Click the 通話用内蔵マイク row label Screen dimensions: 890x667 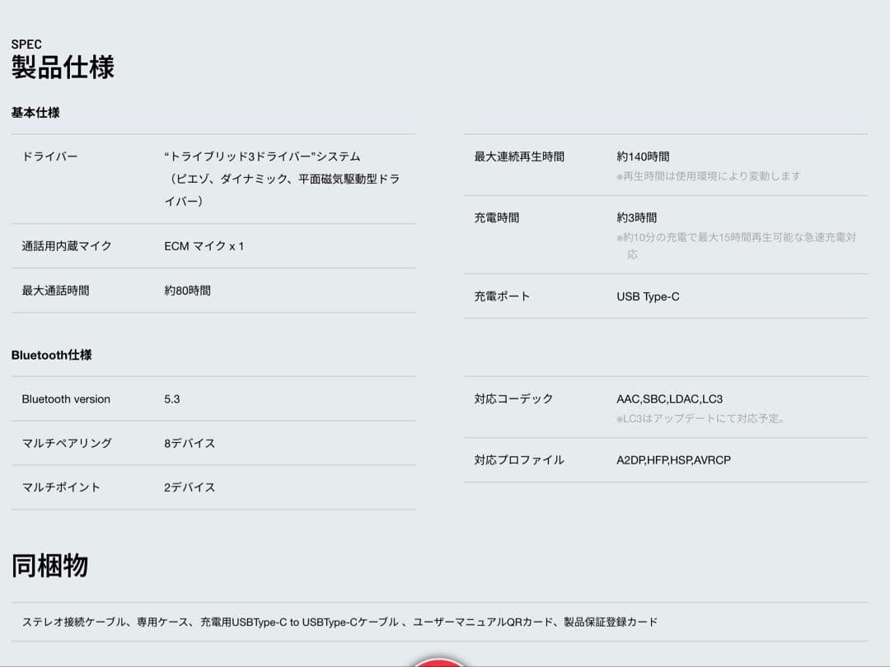[x=67, y=246]
